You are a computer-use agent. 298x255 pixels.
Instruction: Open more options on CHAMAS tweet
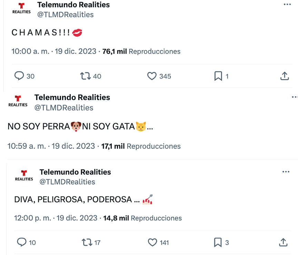coord(287,4)
